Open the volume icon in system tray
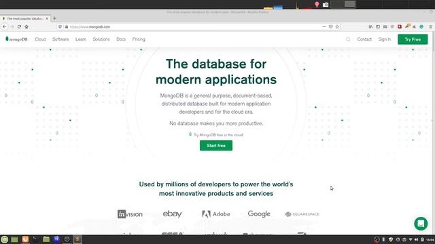The height and width of the screenshot is (244, 435). pos(416,239)
